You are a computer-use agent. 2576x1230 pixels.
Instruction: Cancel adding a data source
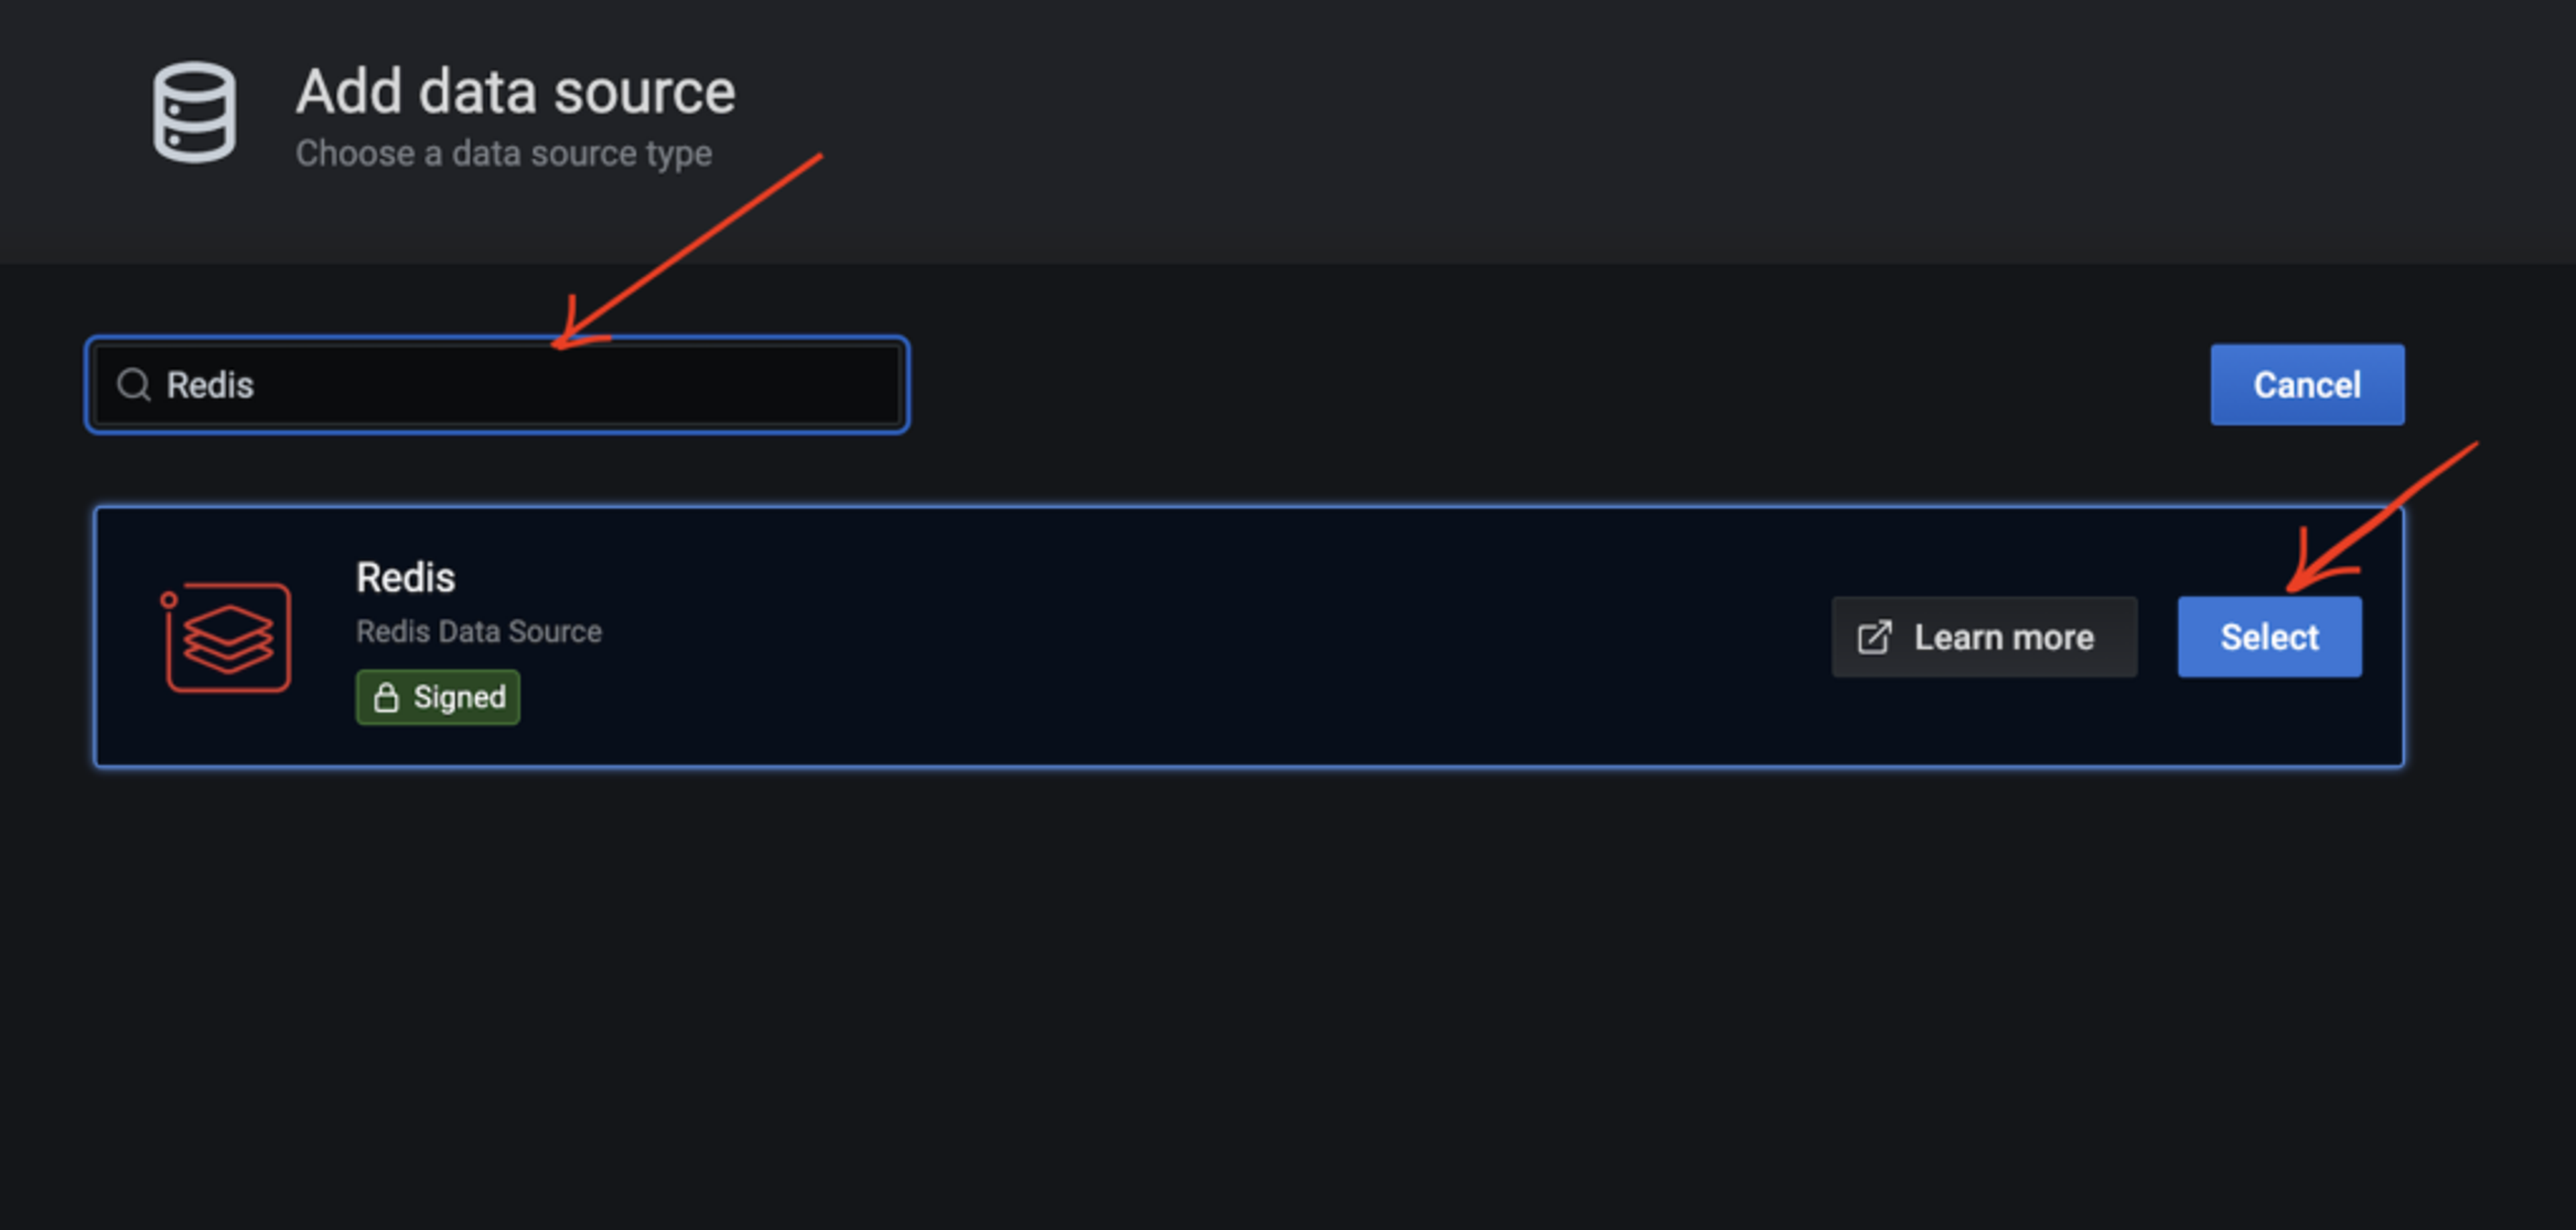point(2306,385)
